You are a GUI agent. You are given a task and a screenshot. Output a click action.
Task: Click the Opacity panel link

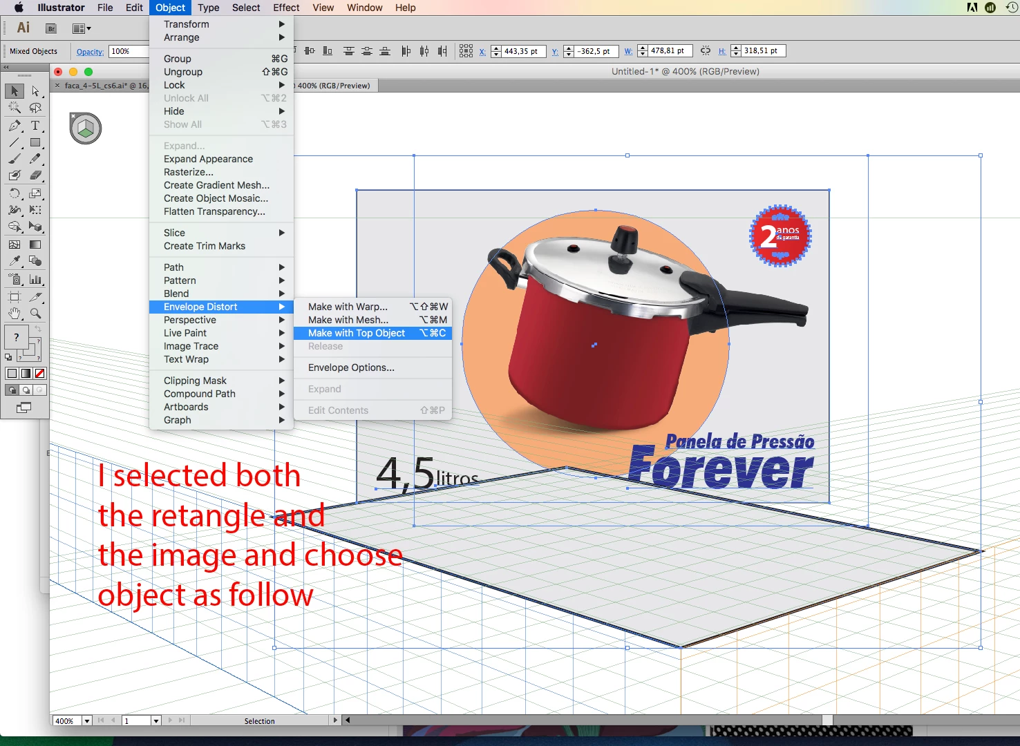tap(90, 52)
